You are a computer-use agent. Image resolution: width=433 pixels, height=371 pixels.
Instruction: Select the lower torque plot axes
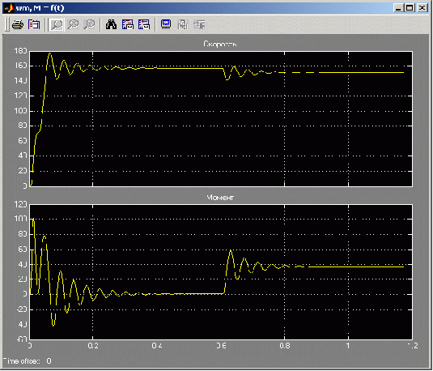(221, 272)
